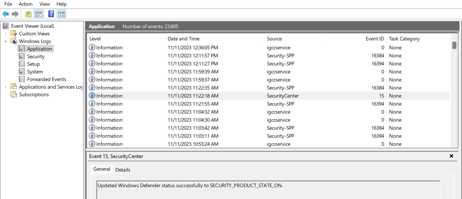This screenshot has height=199, width=462.
Task: Toggle the Show/Hide Action Pane icon
Action: coord(61,14)
